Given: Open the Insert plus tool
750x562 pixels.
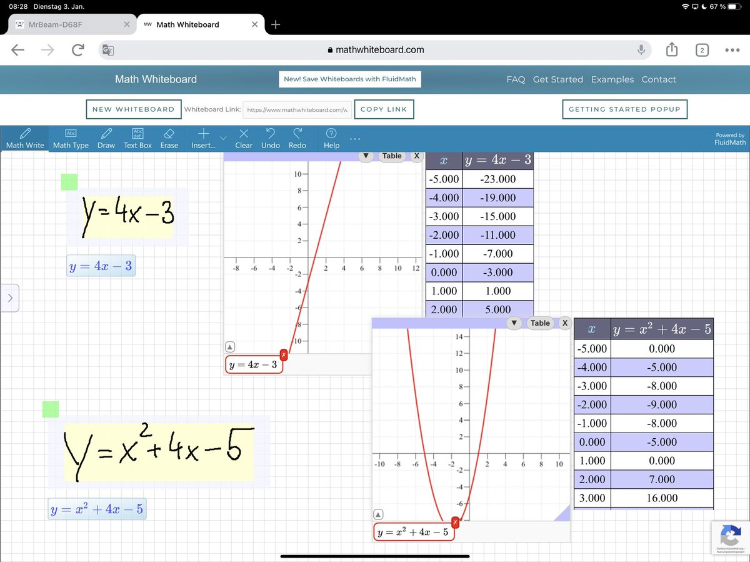Looking at the screenshot, I should tap(203, 138).
